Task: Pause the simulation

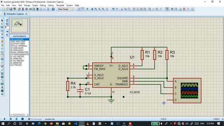Action: tap(16, 119)
